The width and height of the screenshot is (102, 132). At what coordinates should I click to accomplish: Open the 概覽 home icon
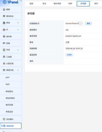tap(4, 9)
